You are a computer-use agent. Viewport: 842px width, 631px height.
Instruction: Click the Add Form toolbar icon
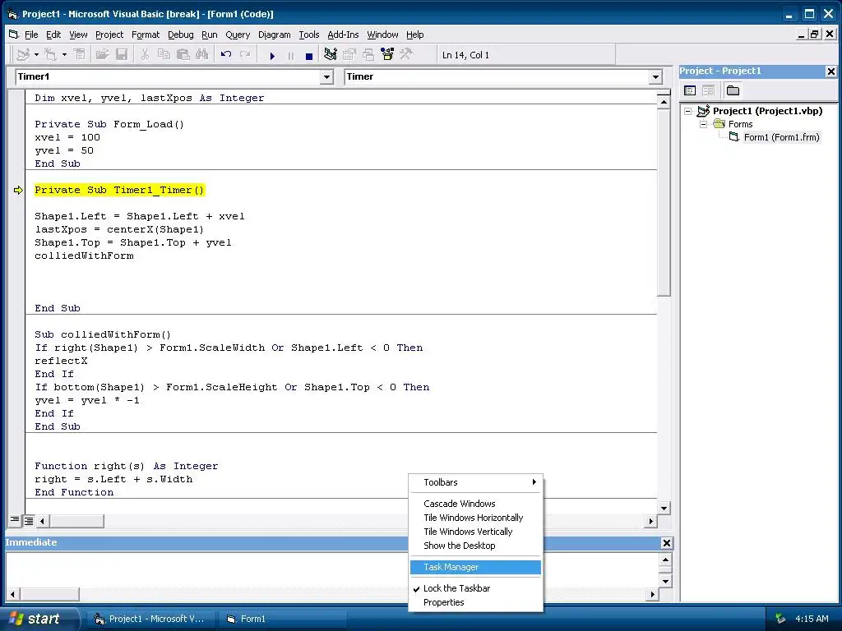[50, 54]
